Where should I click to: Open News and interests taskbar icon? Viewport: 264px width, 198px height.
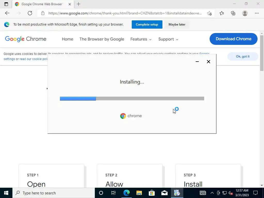click(x=203, y=193)
